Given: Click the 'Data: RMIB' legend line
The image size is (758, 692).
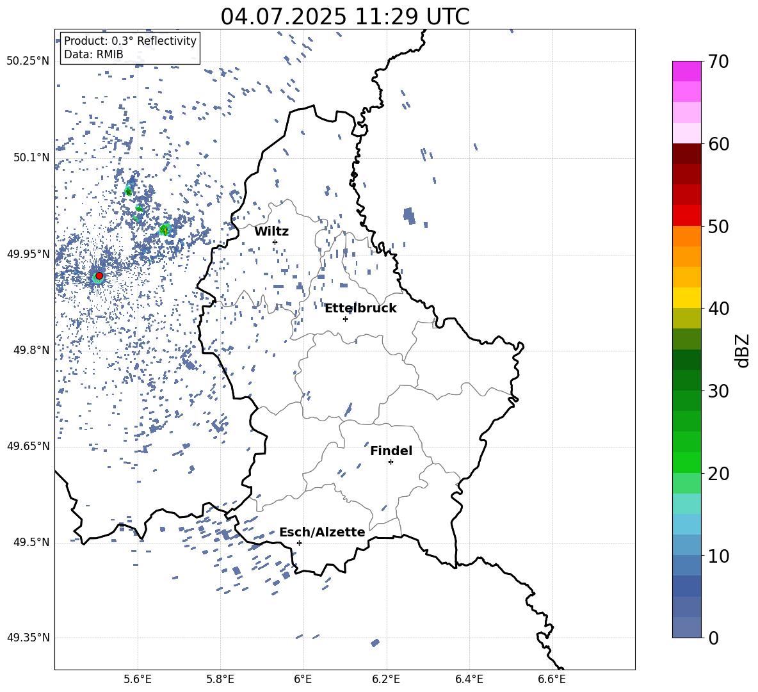Looking at the screenshot, I should click(93, 54).
